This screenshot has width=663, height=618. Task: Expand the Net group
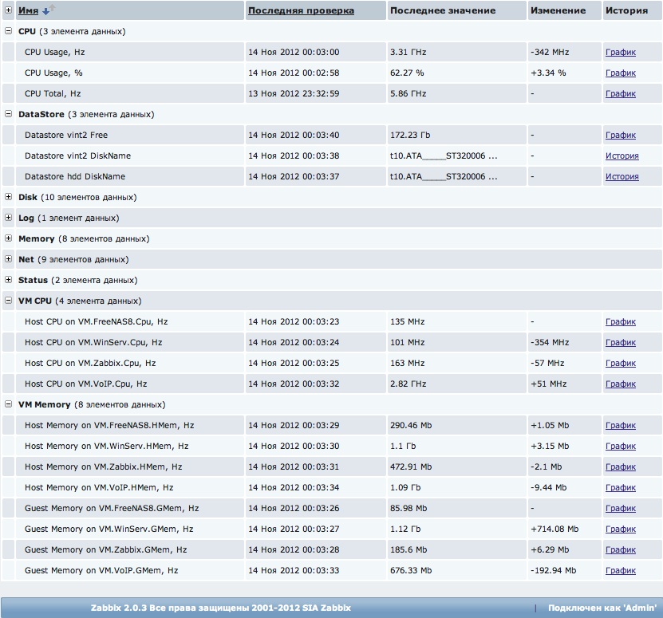click(x=9, y=259)
